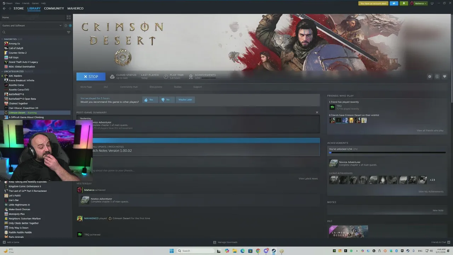Enter Big Picture mode icon
This screenshot has height=255, width=453.
click(x=432, y=3)
